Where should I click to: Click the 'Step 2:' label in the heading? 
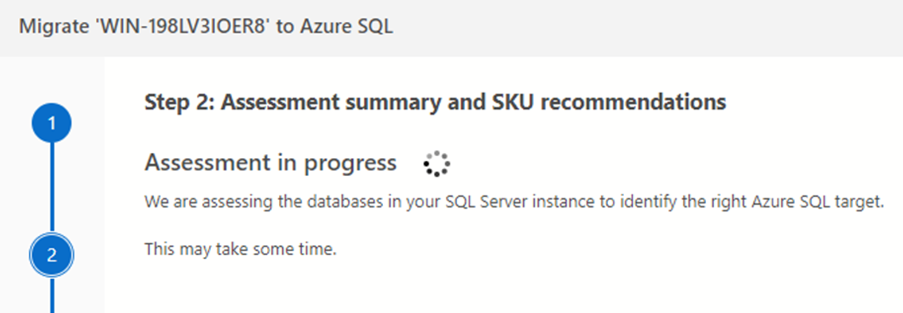(x=178, y=102)
